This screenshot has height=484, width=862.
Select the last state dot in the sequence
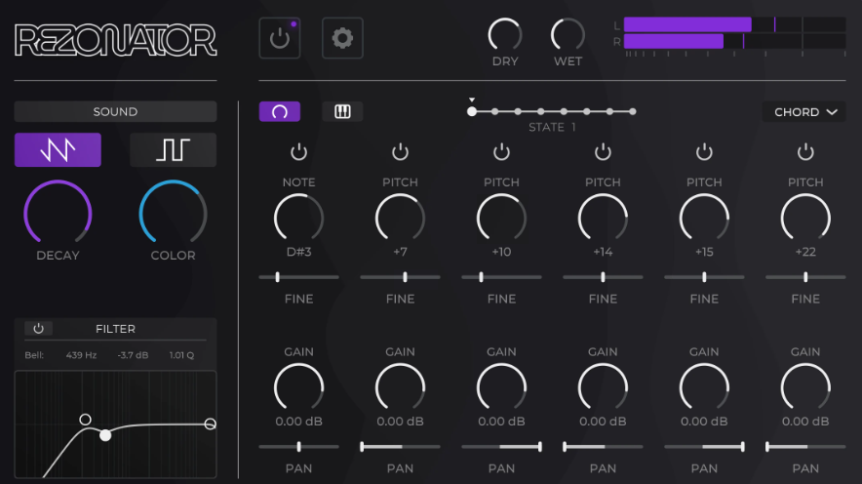(633, 111)
